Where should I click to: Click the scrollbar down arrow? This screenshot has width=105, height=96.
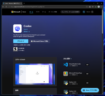pyautogui.click(x=102, y=94)
